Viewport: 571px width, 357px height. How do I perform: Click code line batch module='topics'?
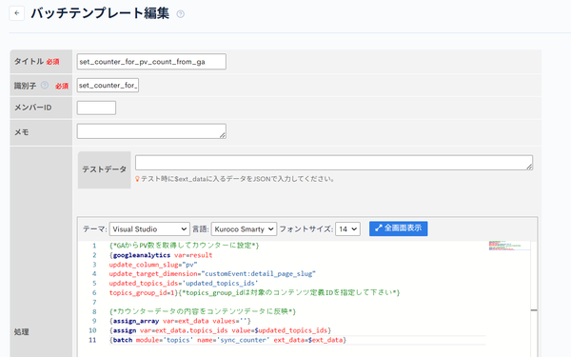click(x=227, y=340)
